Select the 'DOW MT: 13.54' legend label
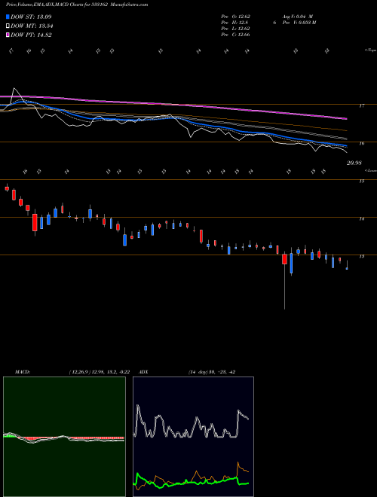 click(32, 26)
